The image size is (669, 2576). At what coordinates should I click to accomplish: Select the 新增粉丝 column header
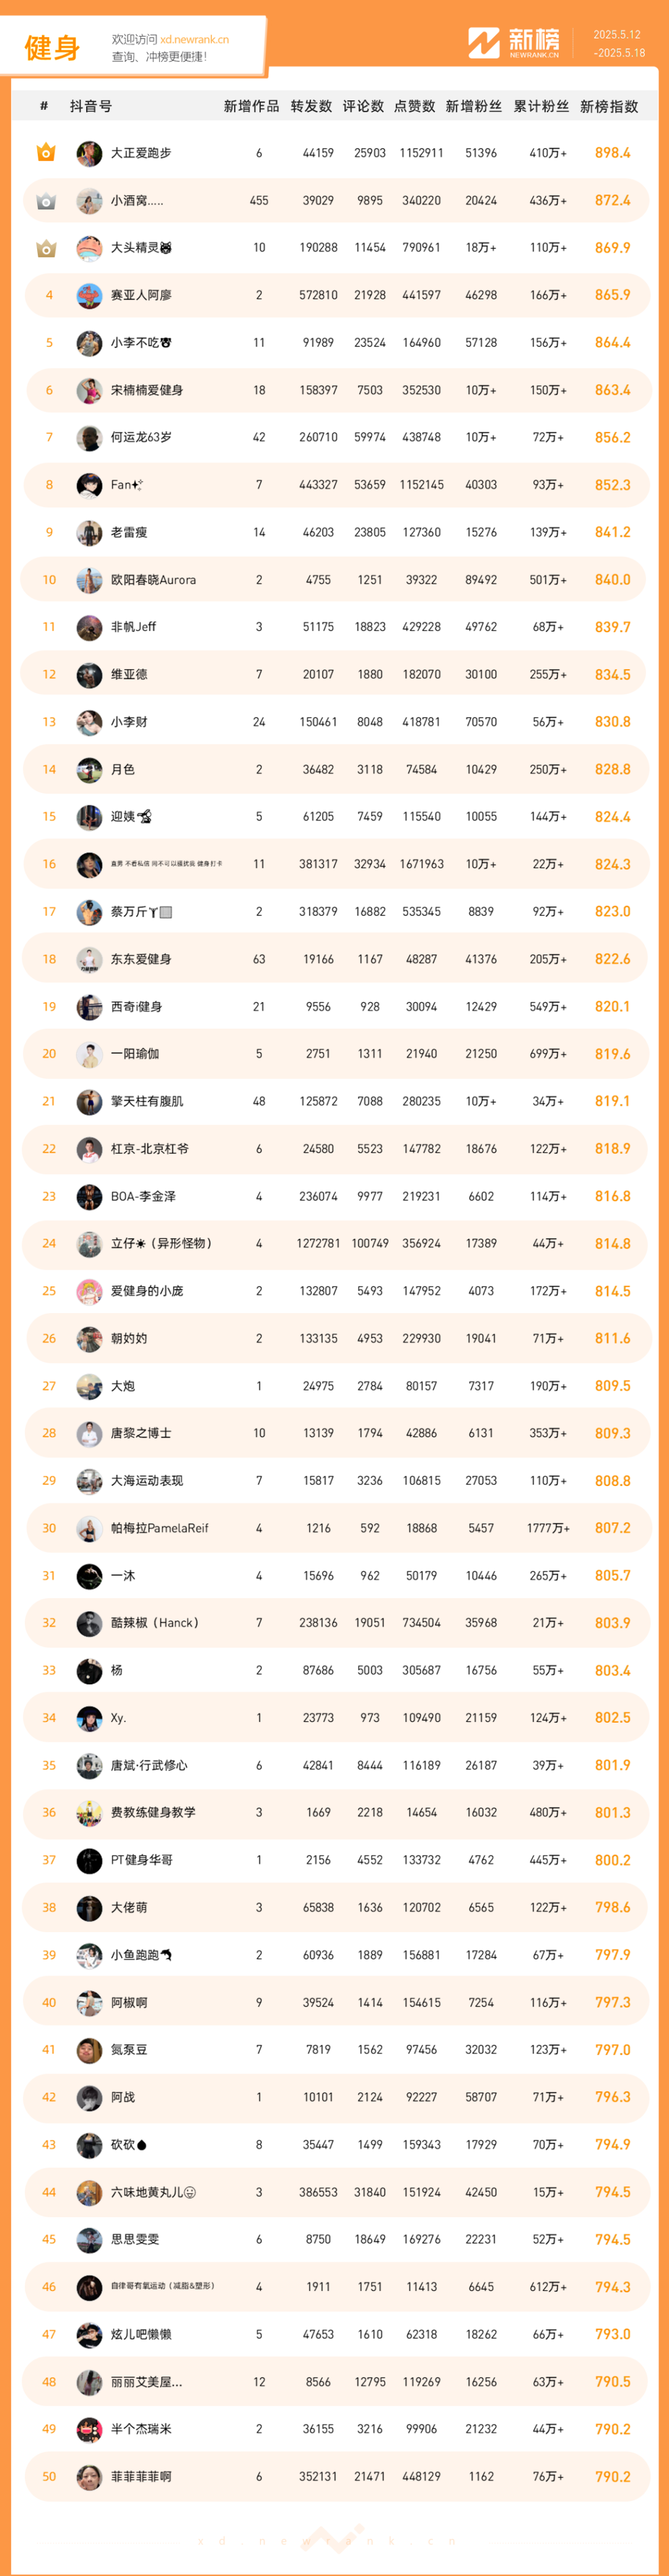tap(474, 106)
